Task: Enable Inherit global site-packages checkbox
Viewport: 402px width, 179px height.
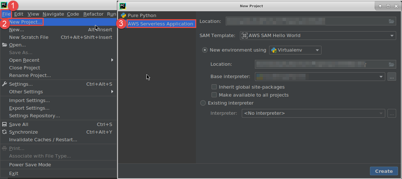Action: pyautogui.click(x=214, y=87)
